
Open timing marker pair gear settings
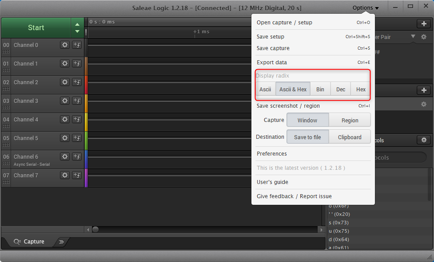(x=424, y=37)
